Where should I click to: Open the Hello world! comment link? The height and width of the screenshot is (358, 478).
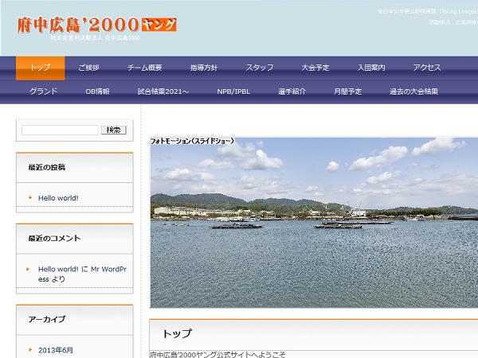(x=58, y=269)
